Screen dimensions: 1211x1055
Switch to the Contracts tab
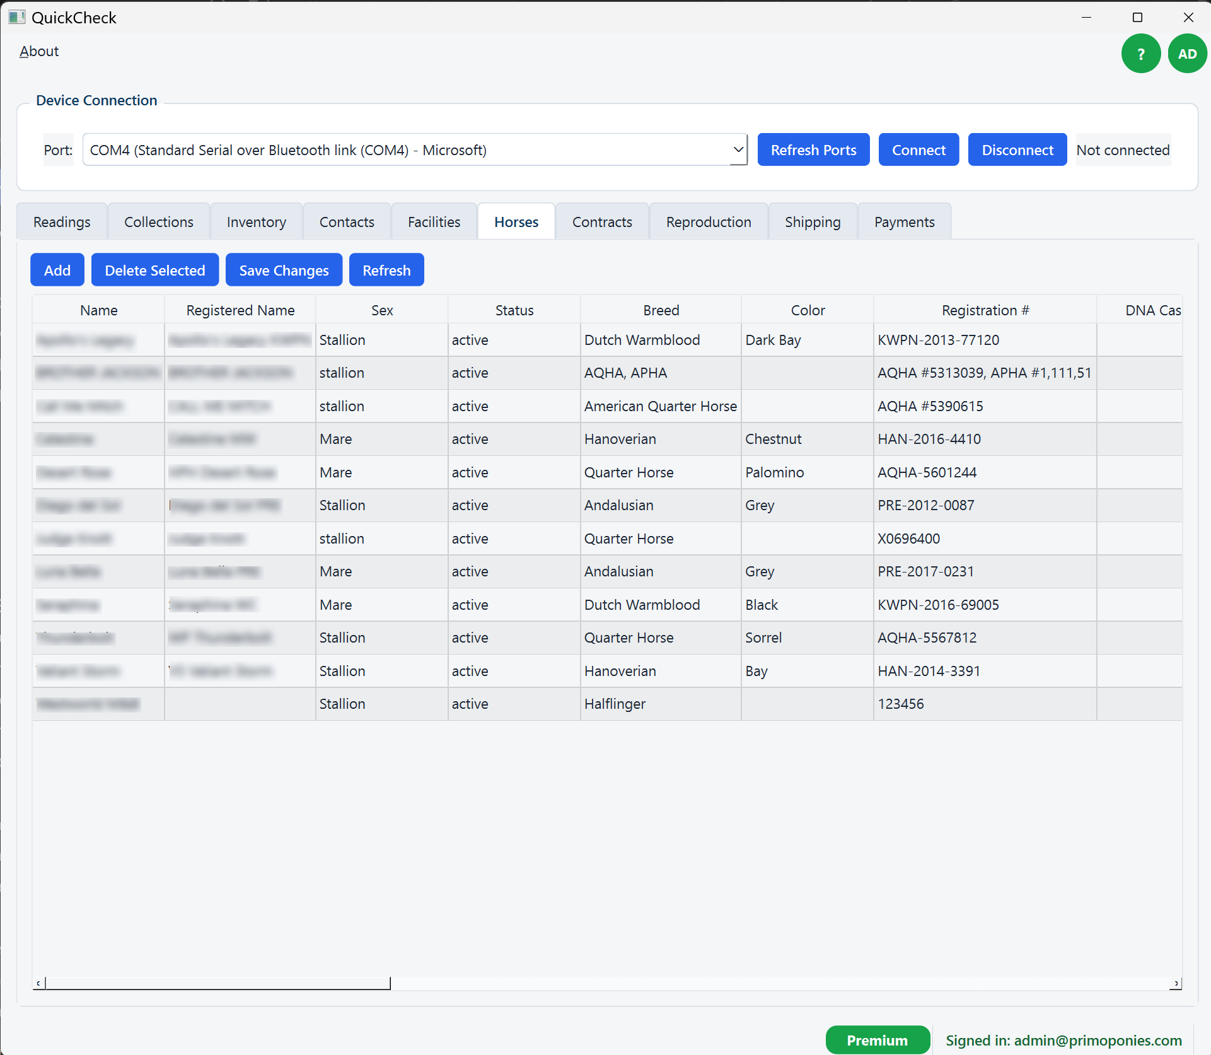(602, 222)
